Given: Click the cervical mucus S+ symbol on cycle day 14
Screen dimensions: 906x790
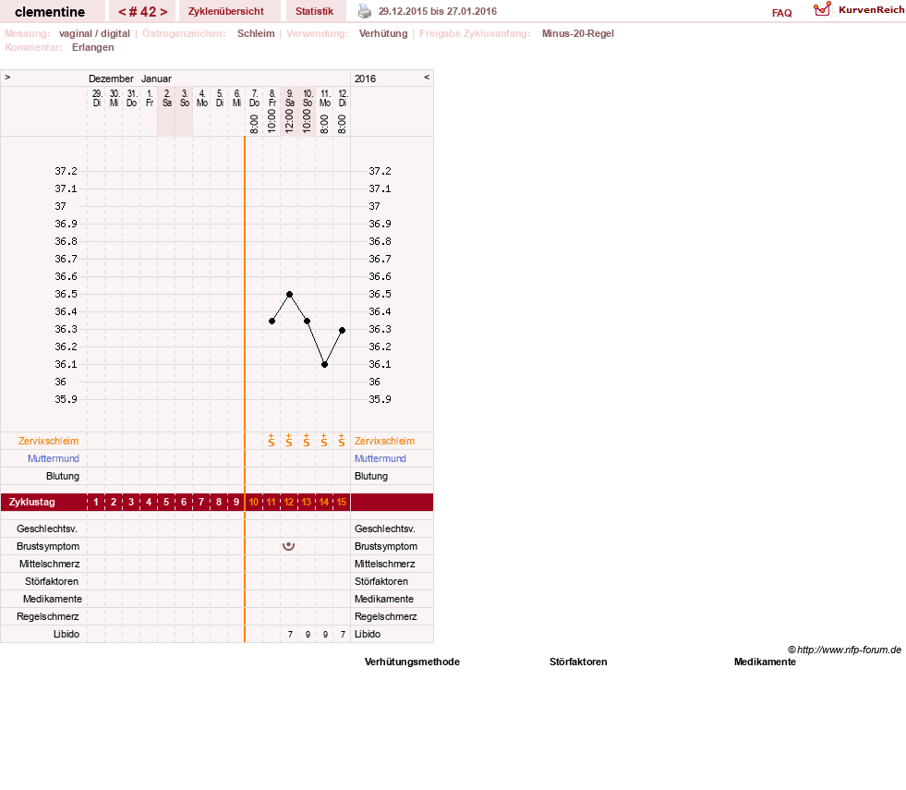Looking at the screenshot, I should 323,441.
